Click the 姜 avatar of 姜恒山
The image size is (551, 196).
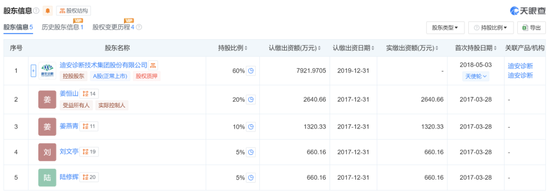coord(47,100)
